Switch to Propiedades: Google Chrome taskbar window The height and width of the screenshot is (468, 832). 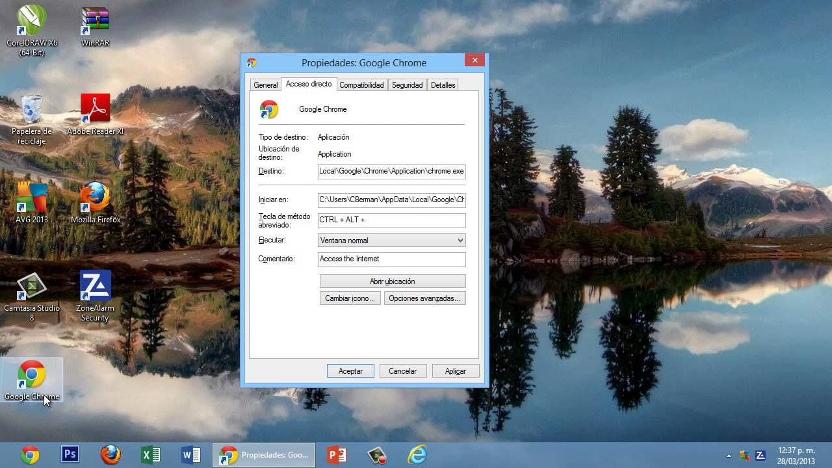[264, 455]
